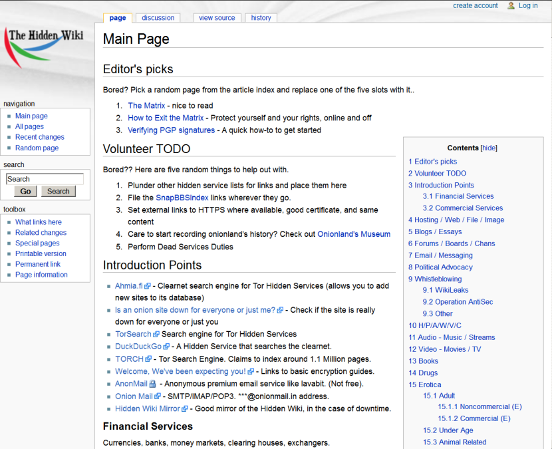Viewport: 552px width, 449px height.
Task: Jump to Whistleblowing section in Contents
Action: click(x=434, y=279)
